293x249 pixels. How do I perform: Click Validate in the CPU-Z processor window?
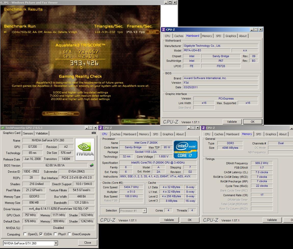(169, 220)
